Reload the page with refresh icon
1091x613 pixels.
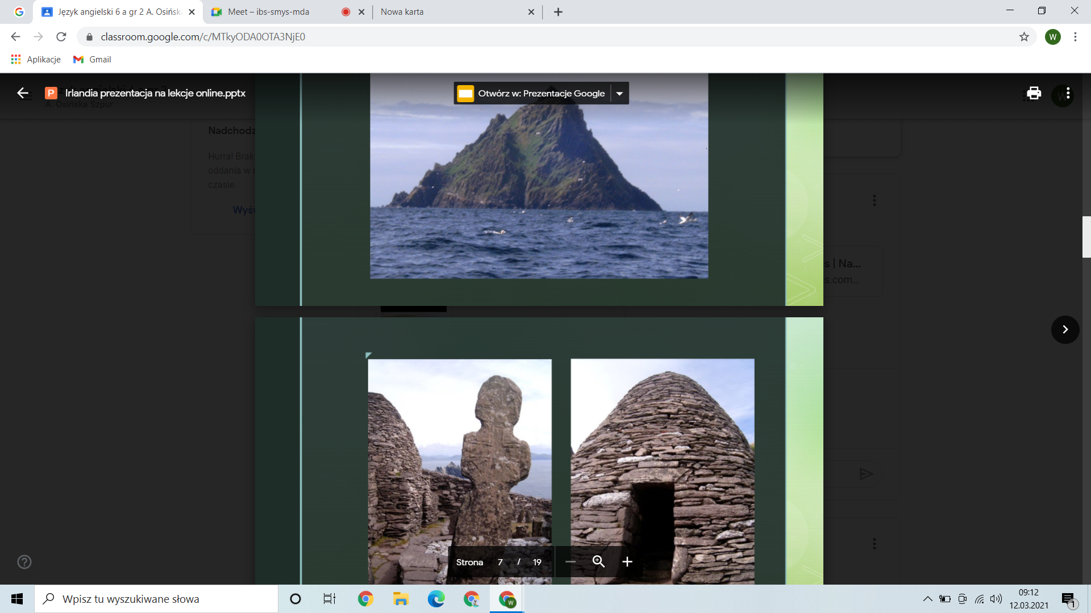click(61, 37)
